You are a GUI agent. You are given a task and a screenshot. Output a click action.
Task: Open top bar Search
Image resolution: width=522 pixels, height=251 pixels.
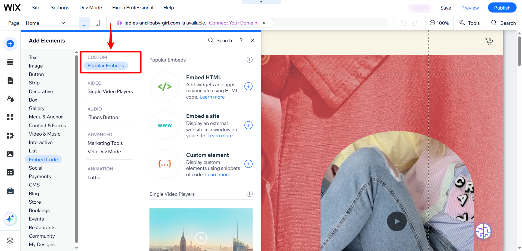(504, 23)
